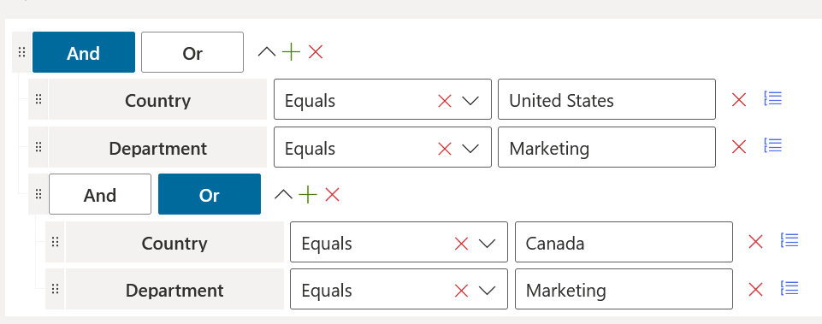Delete the Country Equals United States rule
This screenshot has width=822, height=324.
coord(739,100)
